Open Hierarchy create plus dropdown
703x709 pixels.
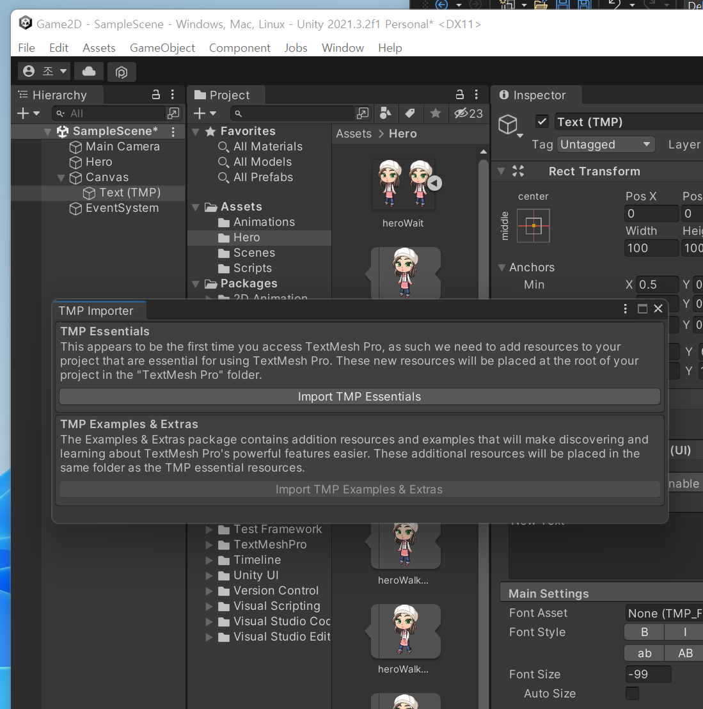point(29,113)
